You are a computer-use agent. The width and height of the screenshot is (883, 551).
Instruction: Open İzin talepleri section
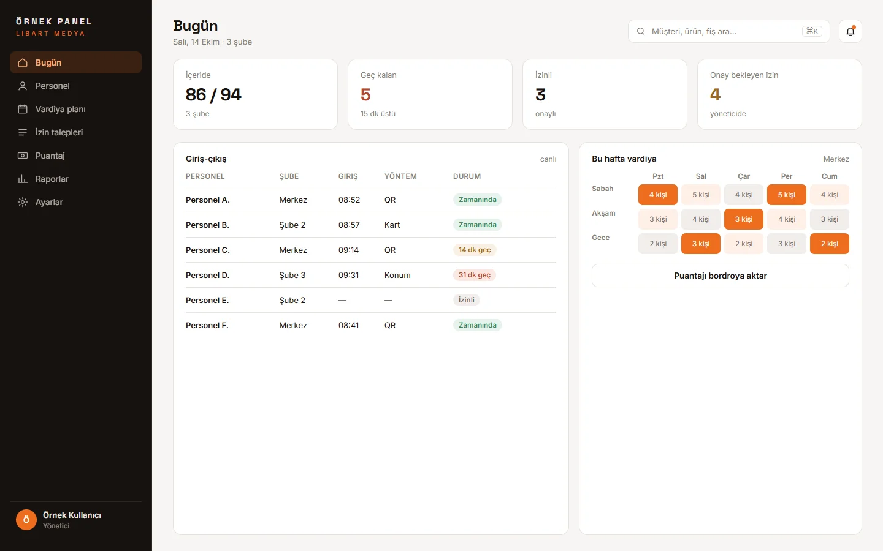pyautogui.click(x=75, y=132)
